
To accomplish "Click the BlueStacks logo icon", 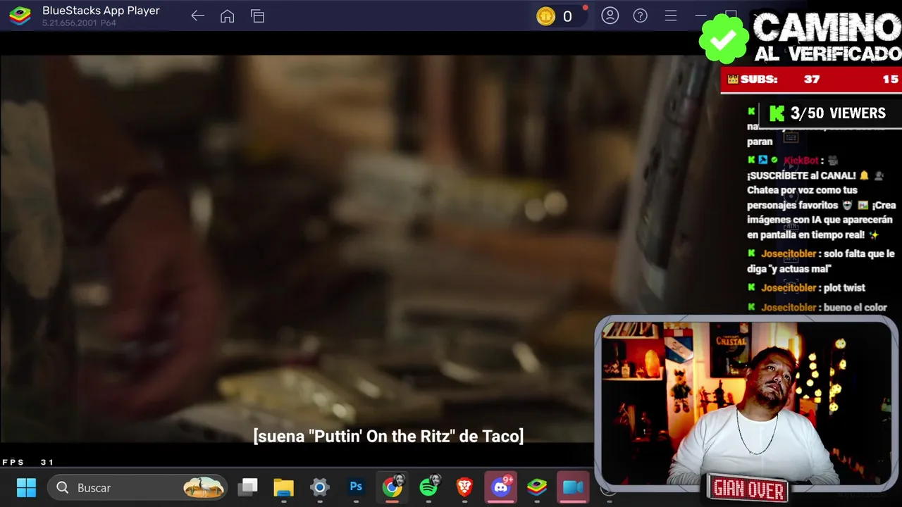I will pyautogui.click(x=20, y=15).
